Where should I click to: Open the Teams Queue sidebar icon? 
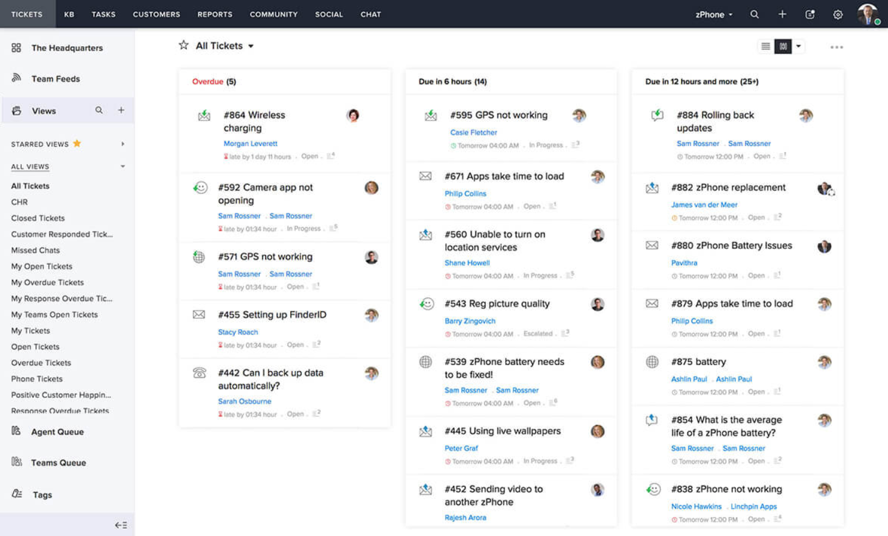coord(16,462)
